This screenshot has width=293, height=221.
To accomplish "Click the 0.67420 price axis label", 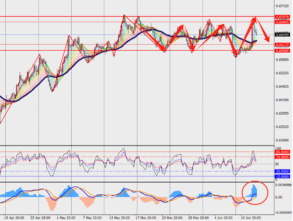I will coord(282,6).
